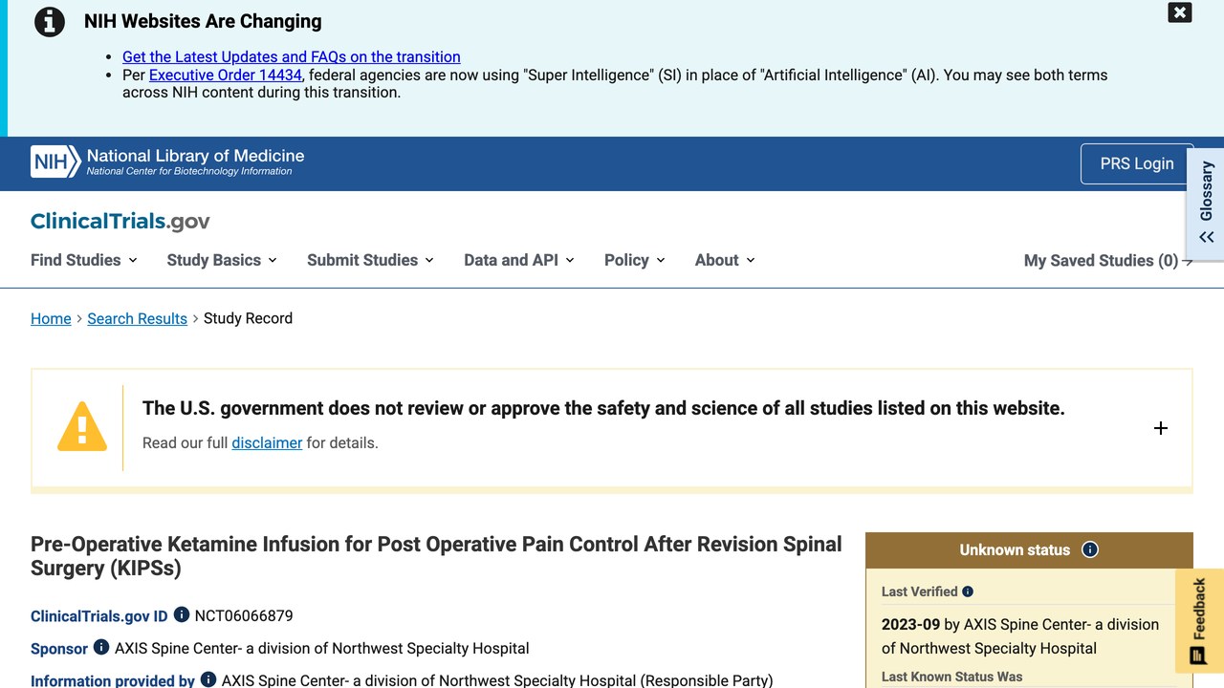1224x688 pixels.
Task: Expand the Data and API menu
Action: point(519,260)
